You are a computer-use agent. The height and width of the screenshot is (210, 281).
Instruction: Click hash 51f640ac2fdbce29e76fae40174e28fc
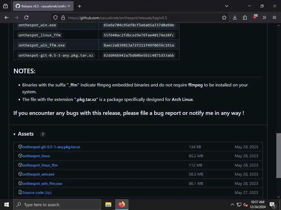139,35
